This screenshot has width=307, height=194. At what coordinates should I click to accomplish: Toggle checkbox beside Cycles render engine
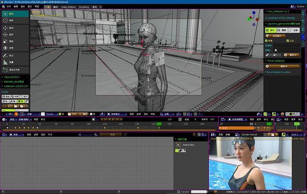coord(60,114)
